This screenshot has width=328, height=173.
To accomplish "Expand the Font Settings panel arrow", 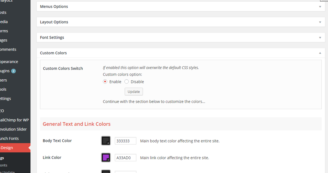I will pos(320,38).
